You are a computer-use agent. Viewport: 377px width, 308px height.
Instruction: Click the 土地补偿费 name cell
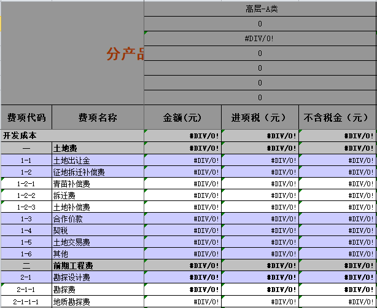(x=98, y=207)
